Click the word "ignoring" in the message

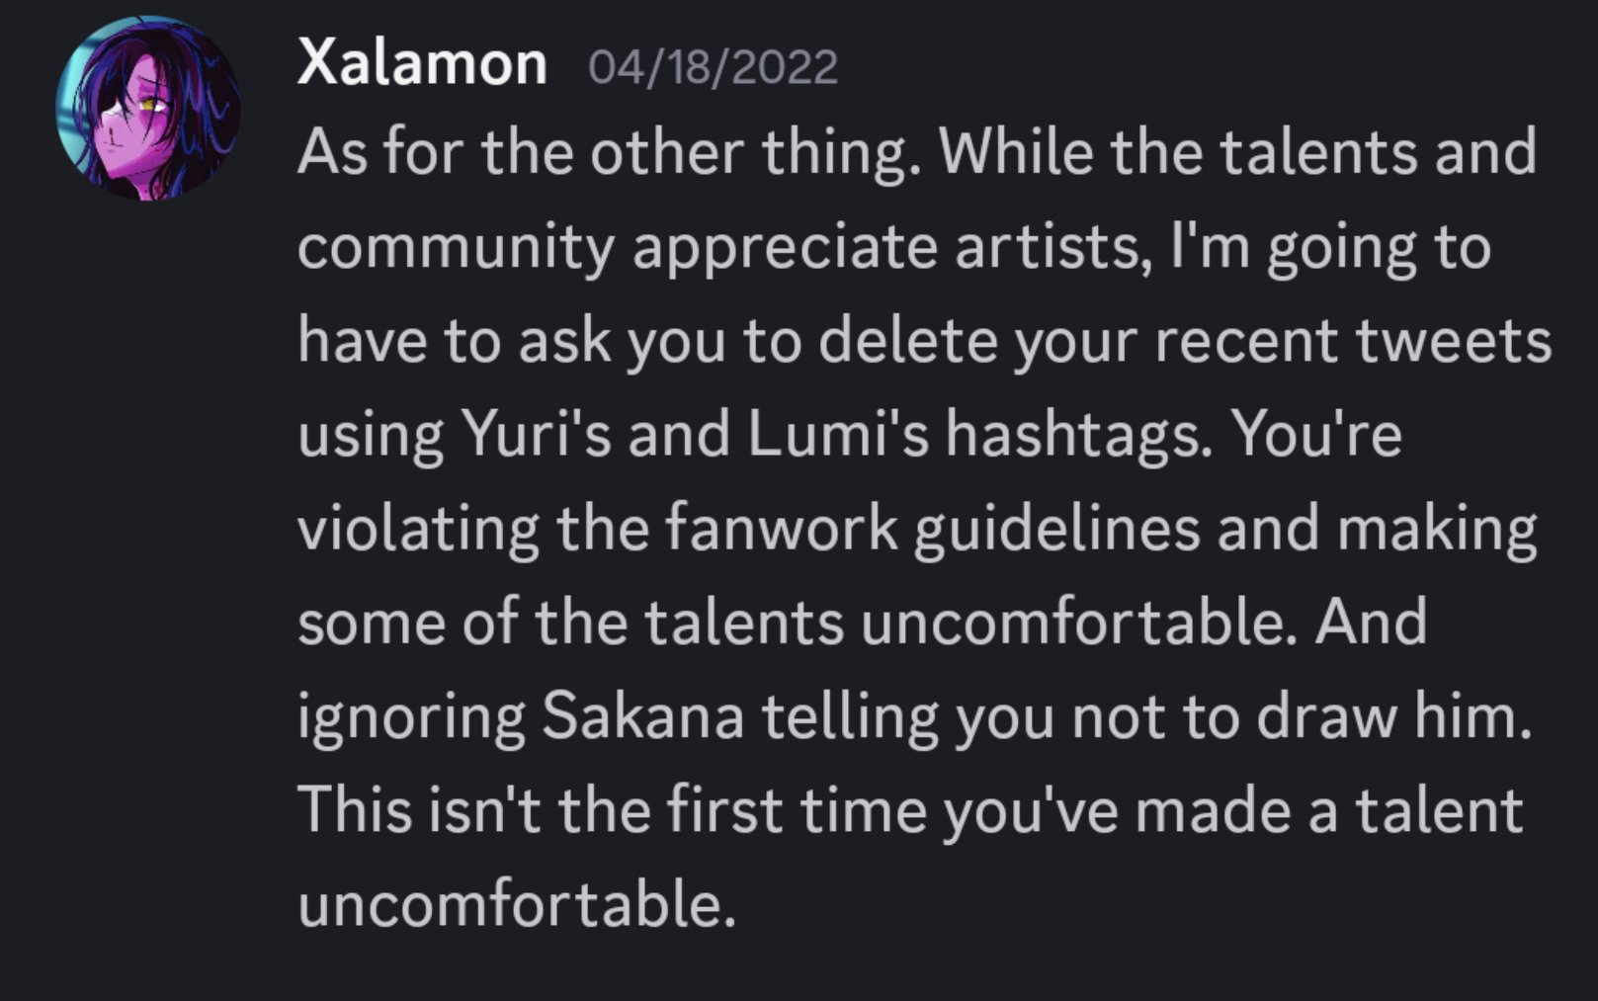(410, 715)
